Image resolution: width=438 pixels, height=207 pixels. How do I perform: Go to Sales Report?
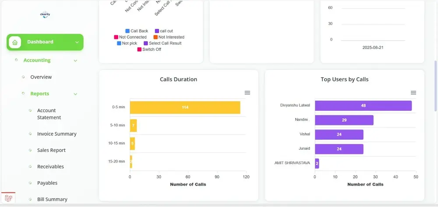pyautogui.click(x=51, y=150)
